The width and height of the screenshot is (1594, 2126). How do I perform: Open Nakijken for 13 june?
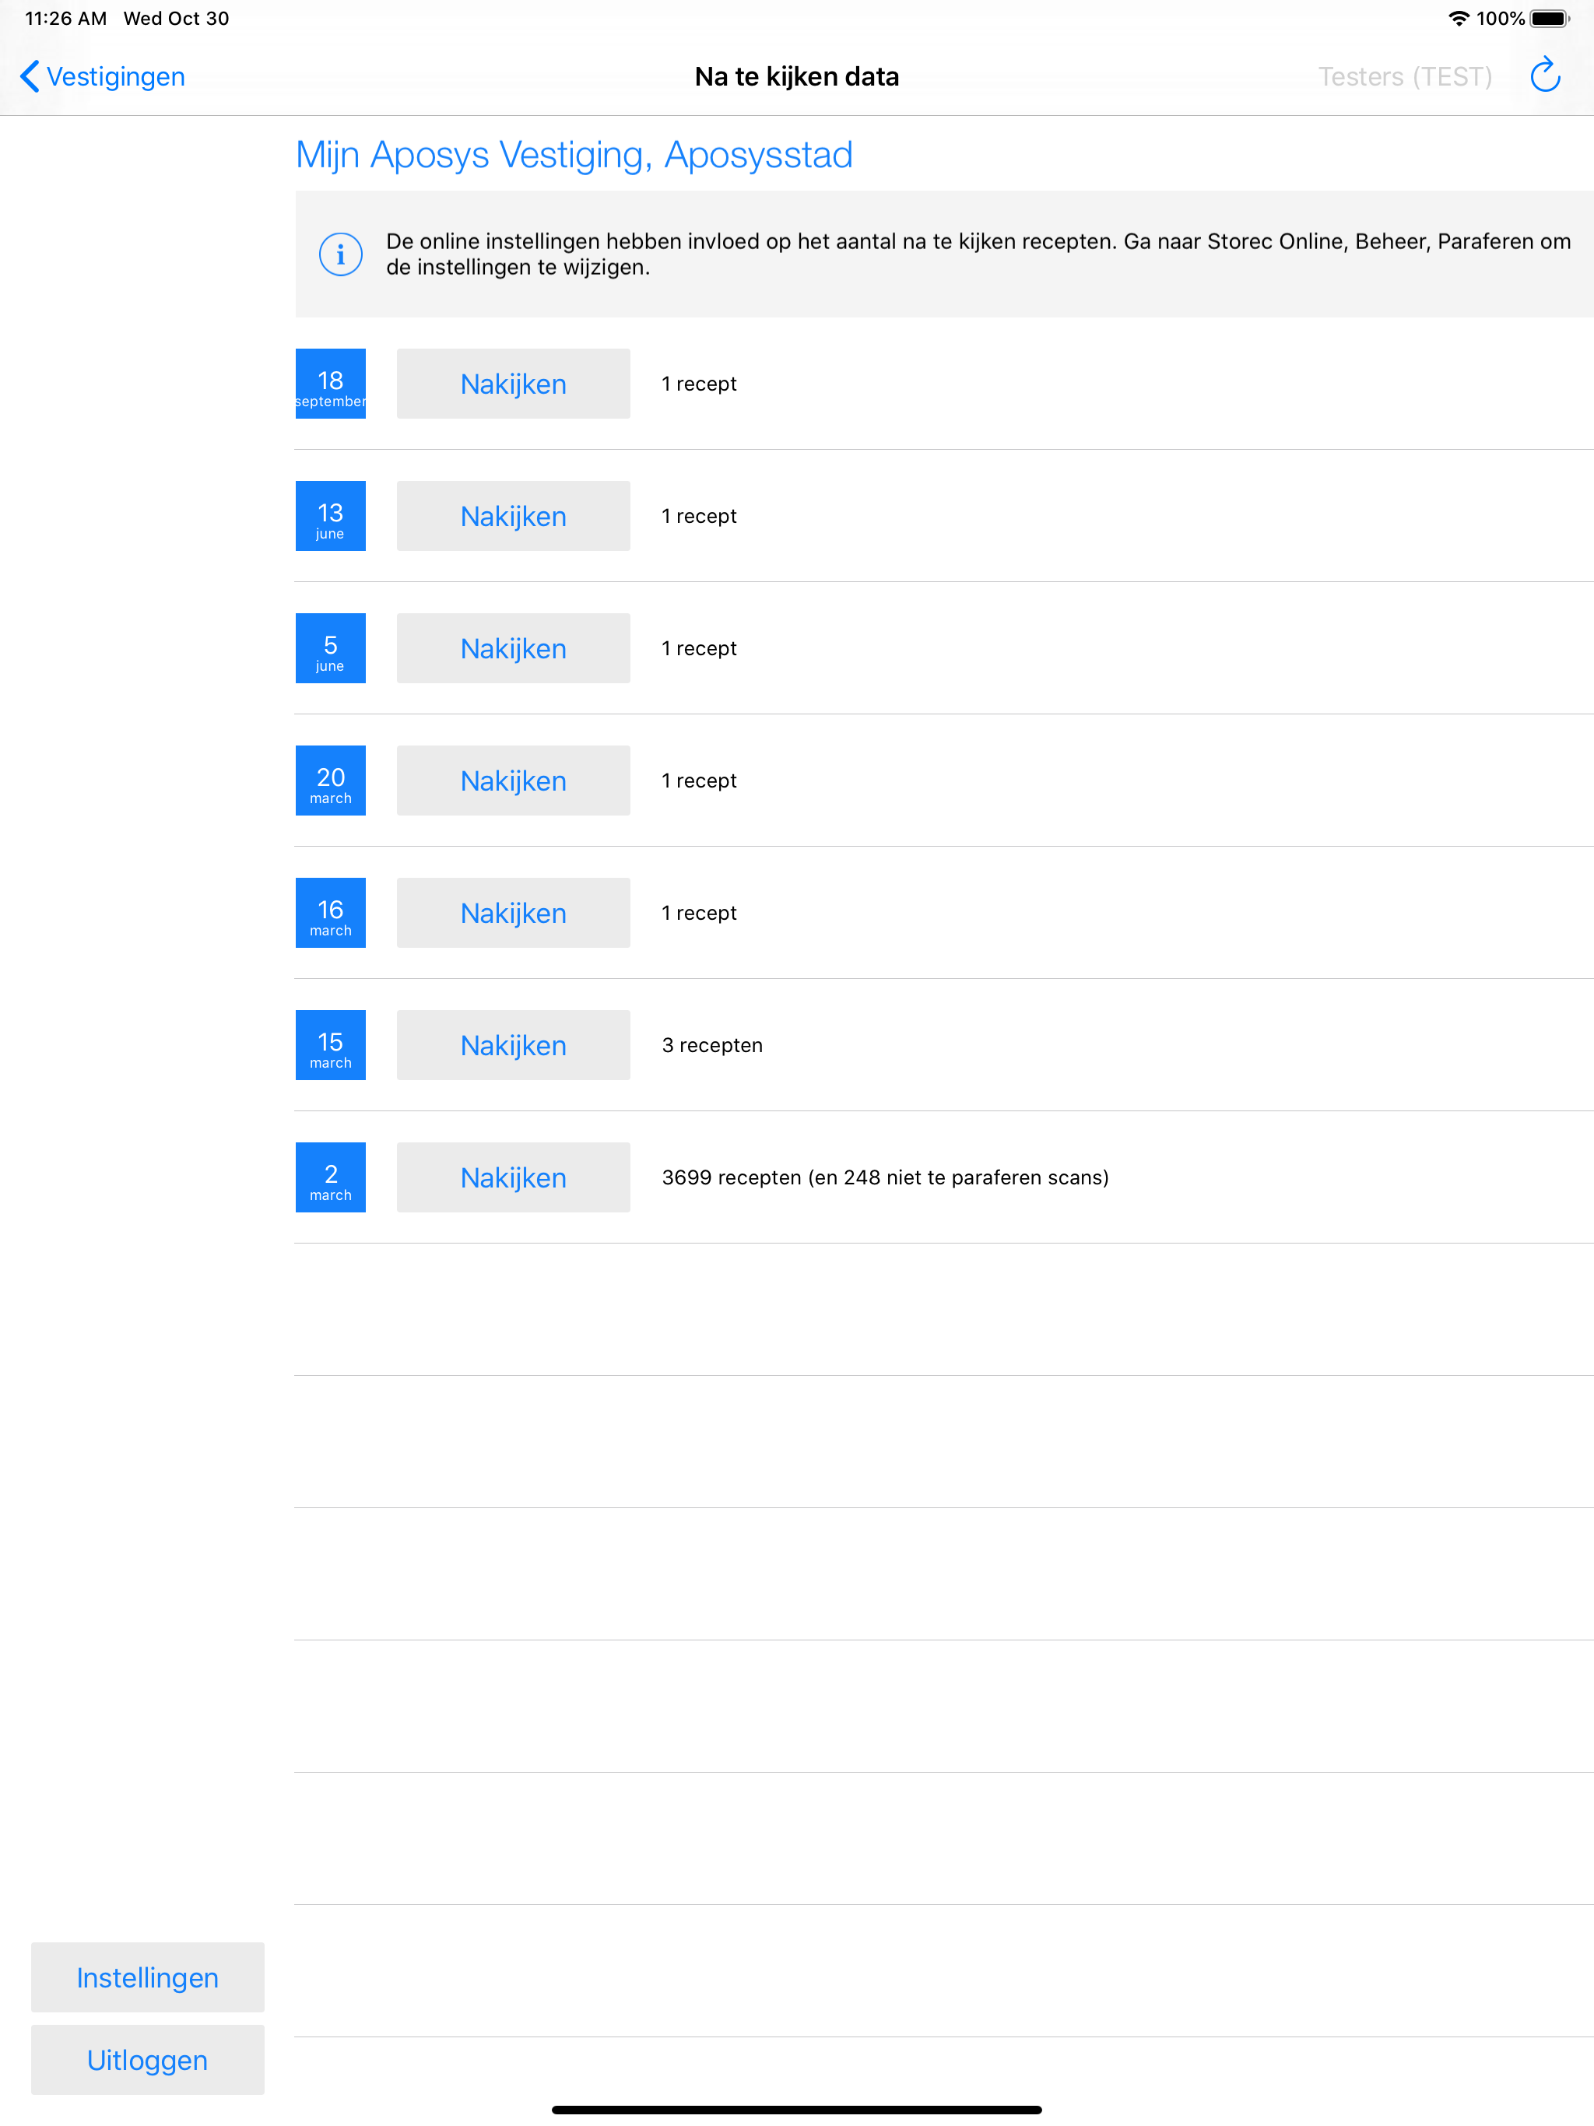pyautogui.click(x=514, y=516)
